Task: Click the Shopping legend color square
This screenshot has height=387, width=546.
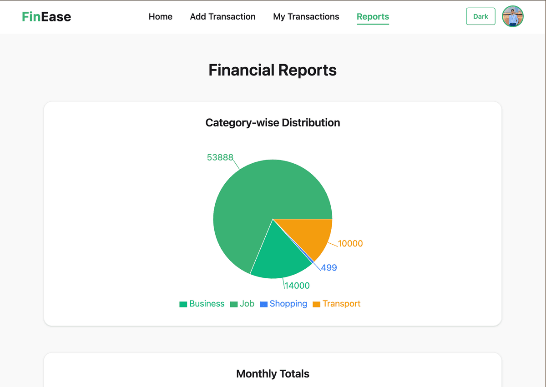Action: point(263,304)
